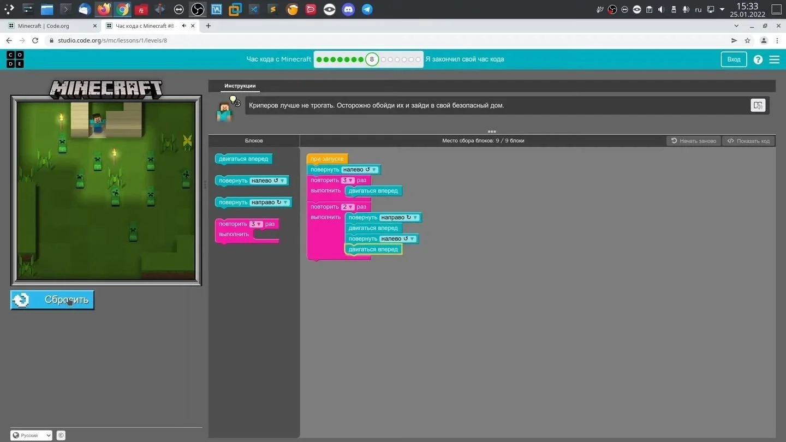This screenshot has height=442, width=786.
Task: Toggle the ru keyboard layout indicator
Action: (698, 9)
